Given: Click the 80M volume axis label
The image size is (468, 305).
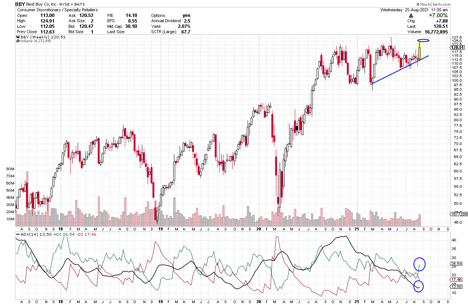Looking at the screenshot, I should point(10,169).
